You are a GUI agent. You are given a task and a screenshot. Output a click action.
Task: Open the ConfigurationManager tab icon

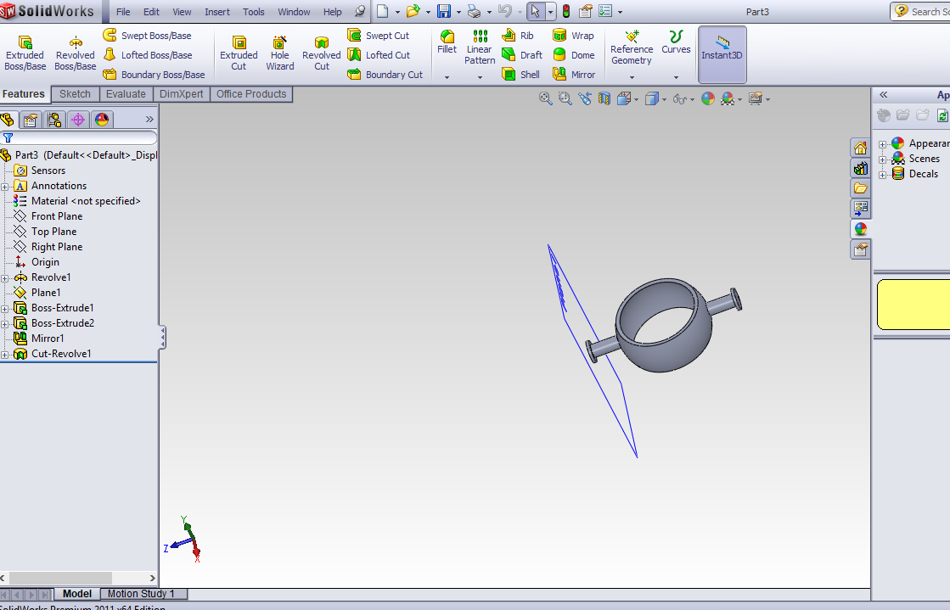54,120
